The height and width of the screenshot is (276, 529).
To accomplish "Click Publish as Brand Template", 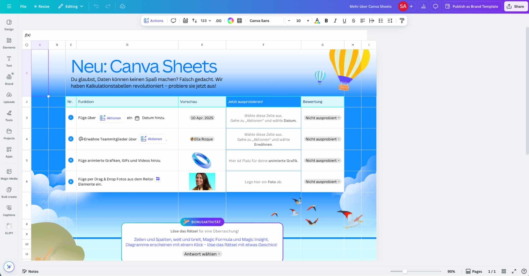I will tap(472, 6).
